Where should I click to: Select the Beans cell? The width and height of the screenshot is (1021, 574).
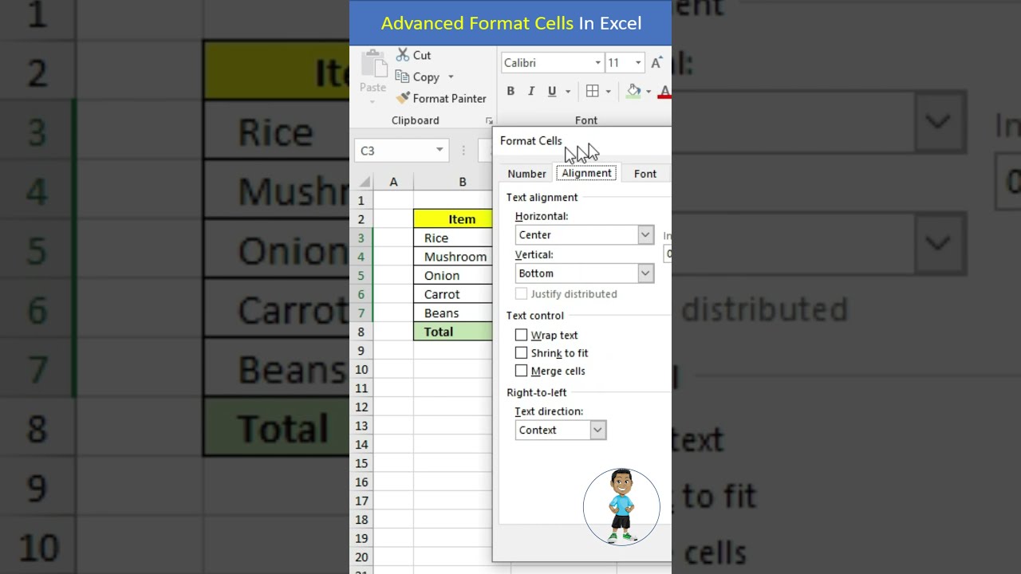coord(453,313)
